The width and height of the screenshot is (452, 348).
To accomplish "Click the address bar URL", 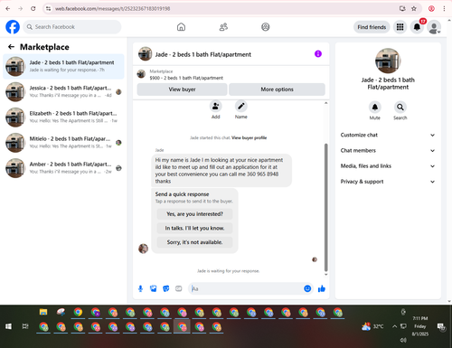I will (112, 9).
